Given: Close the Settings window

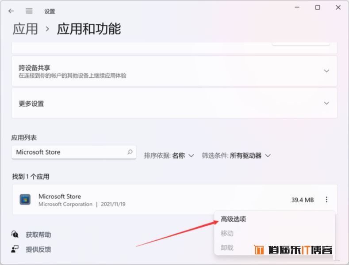Looking at the screenshot, I should [338, 8].
